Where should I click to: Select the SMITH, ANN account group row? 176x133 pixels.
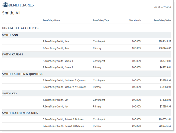[10, 35]
